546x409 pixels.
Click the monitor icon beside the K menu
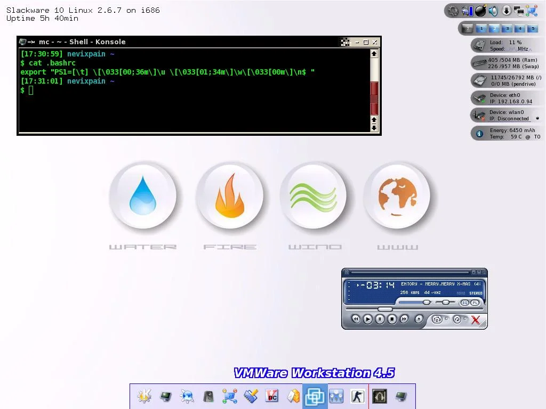[x=166, y=396]
